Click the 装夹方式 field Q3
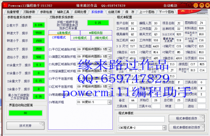 (x=156, y=34)
